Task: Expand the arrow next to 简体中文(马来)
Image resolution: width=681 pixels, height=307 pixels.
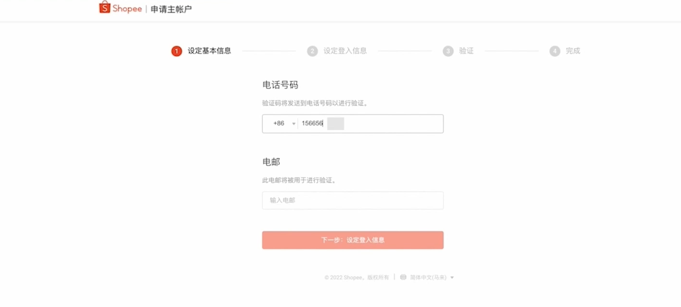Action: tap(452, 278)
